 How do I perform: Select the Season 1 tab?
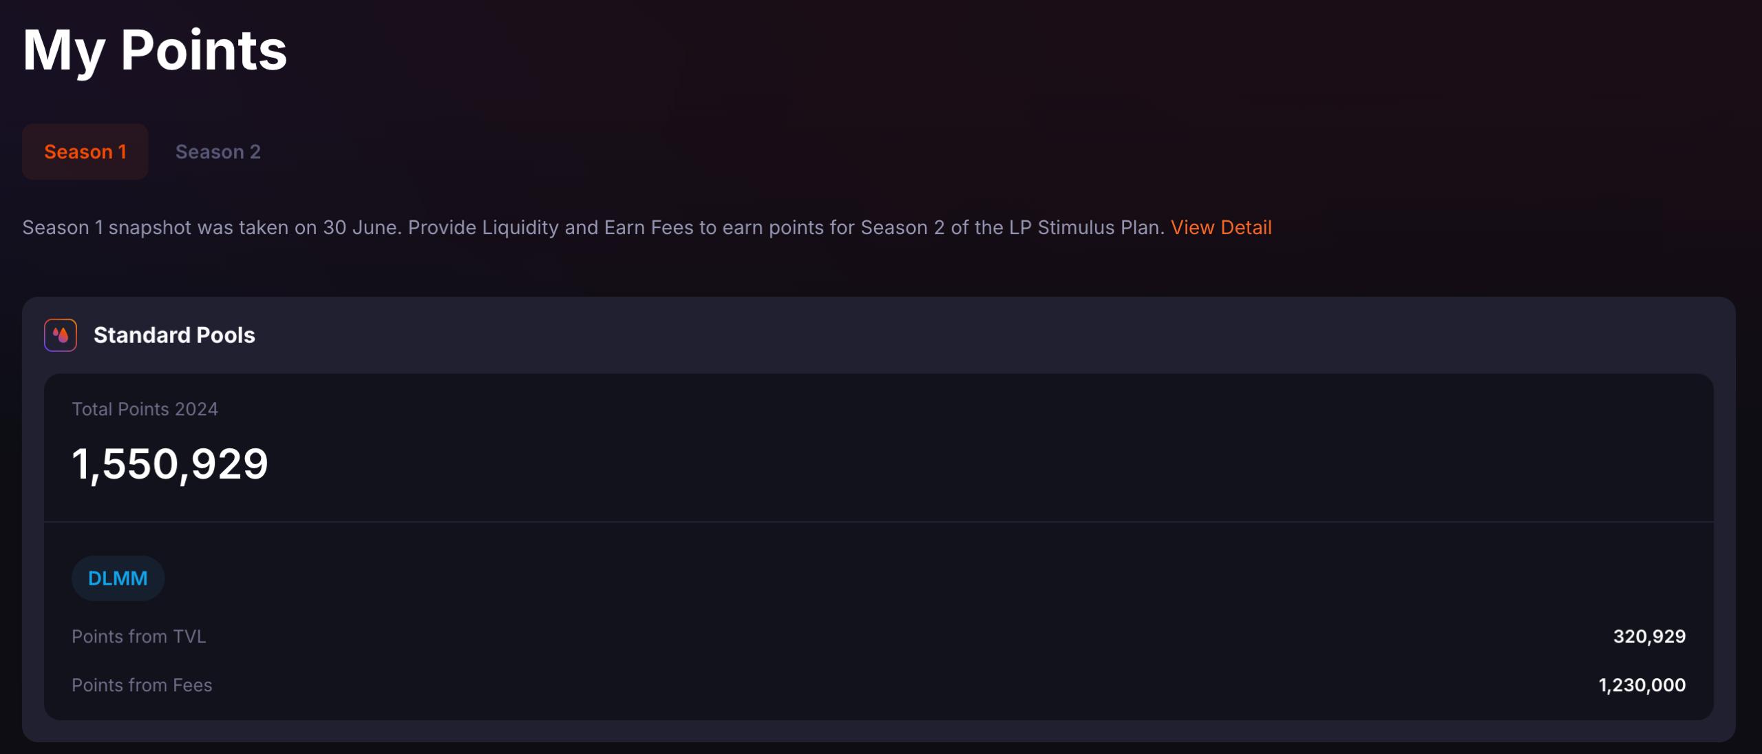85,151
